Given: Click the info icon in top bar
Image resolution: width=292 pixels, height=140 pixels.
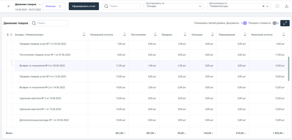Looking at the screenshot, I should (277, 6).
